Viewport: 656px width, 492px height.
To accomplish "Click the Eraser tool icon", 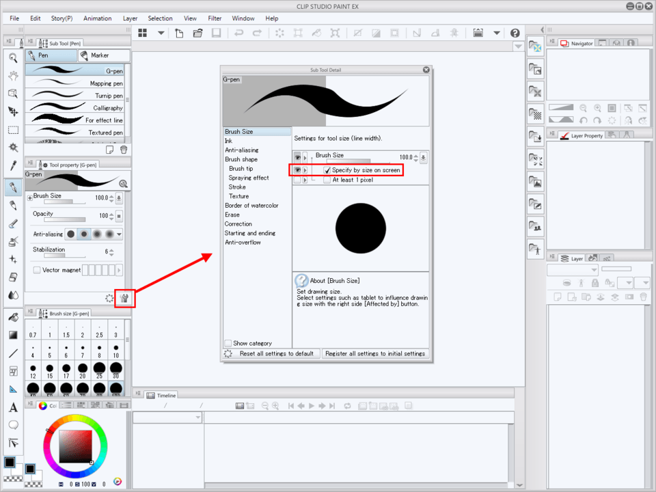I will click(x=13, y=277).
